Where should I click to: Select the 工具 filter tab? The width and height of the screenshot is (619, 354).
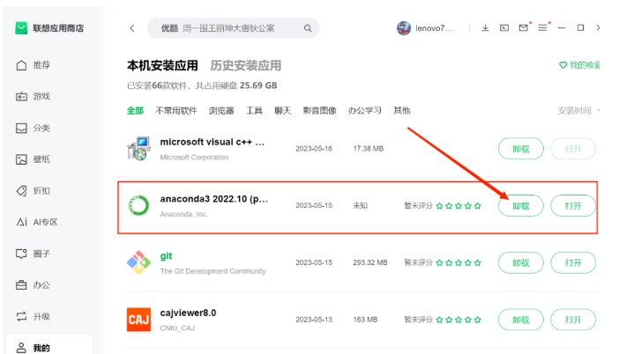click(254, 111)
